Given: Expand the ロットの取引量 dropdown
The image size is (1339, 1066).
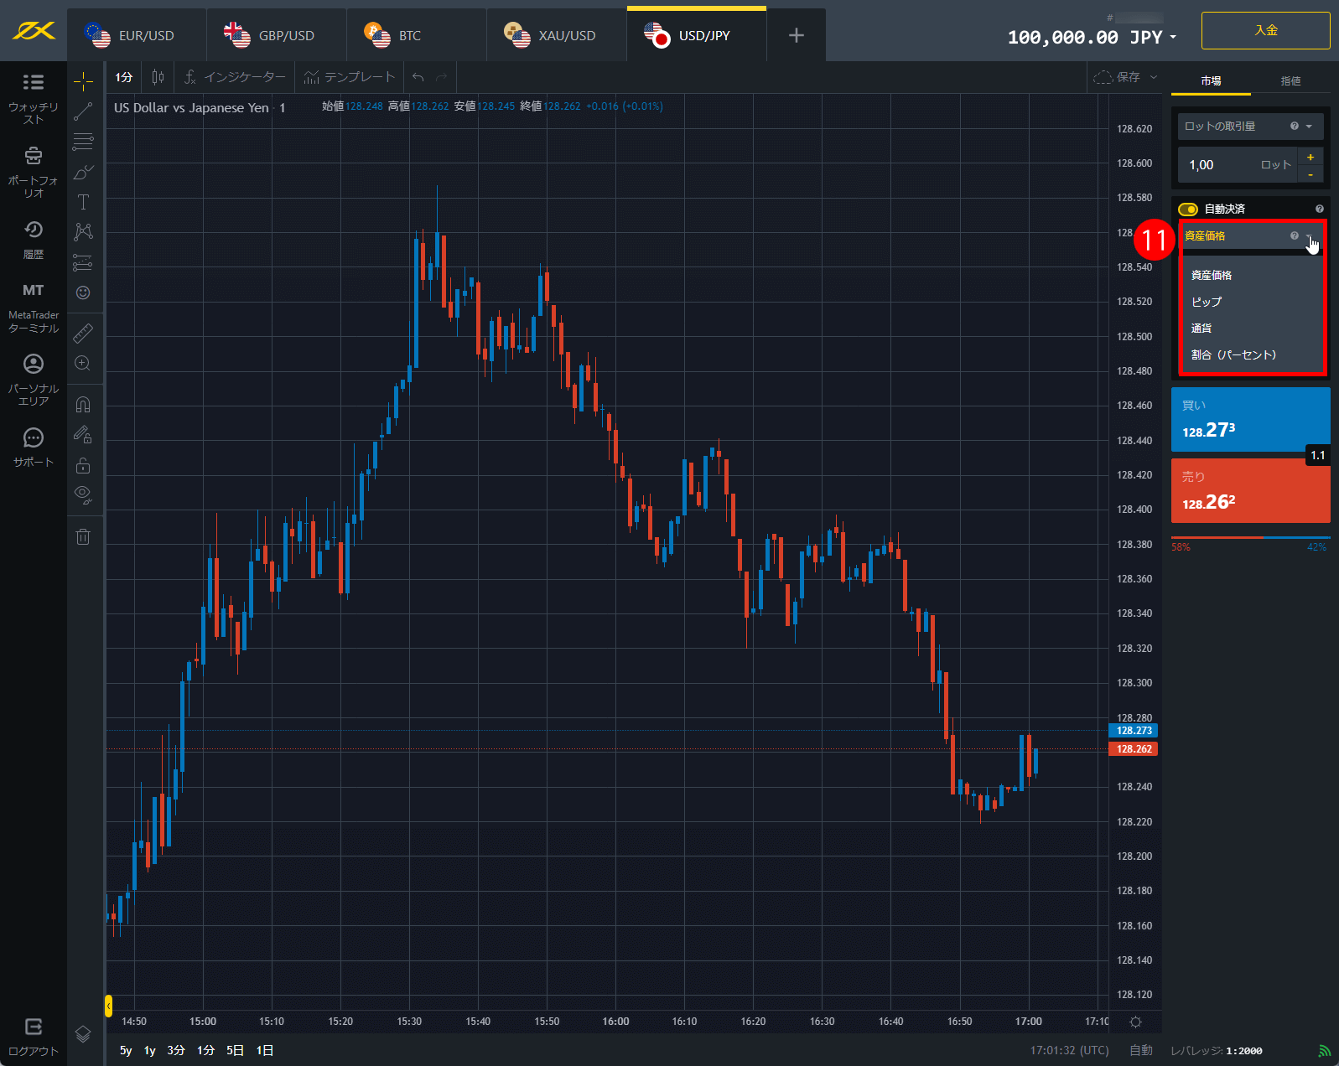Looking at the screenshot, I should pos(1249,127).
